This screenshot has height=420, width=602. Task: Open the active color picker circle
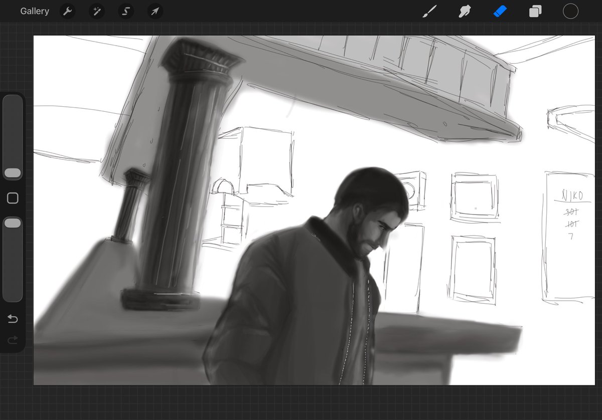tap(570, 12)
